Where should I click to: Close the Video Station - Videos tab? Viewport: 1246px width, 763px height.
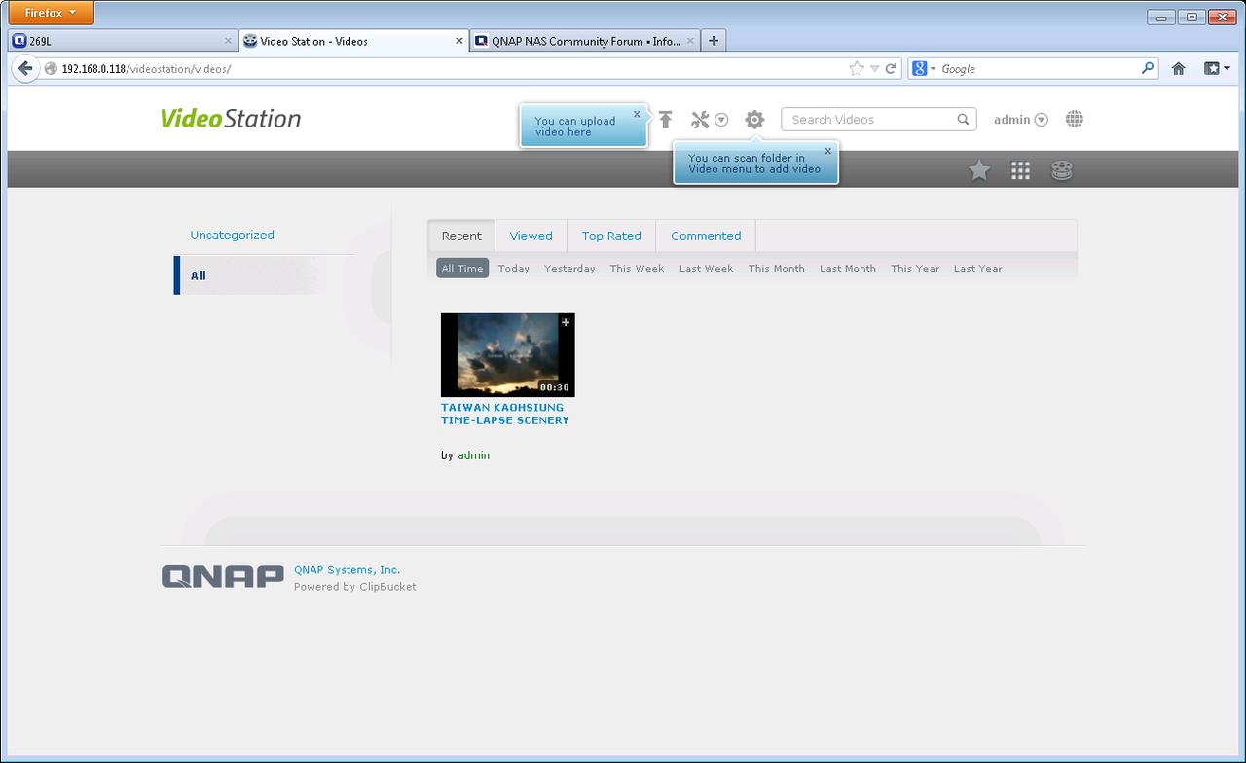459,41
